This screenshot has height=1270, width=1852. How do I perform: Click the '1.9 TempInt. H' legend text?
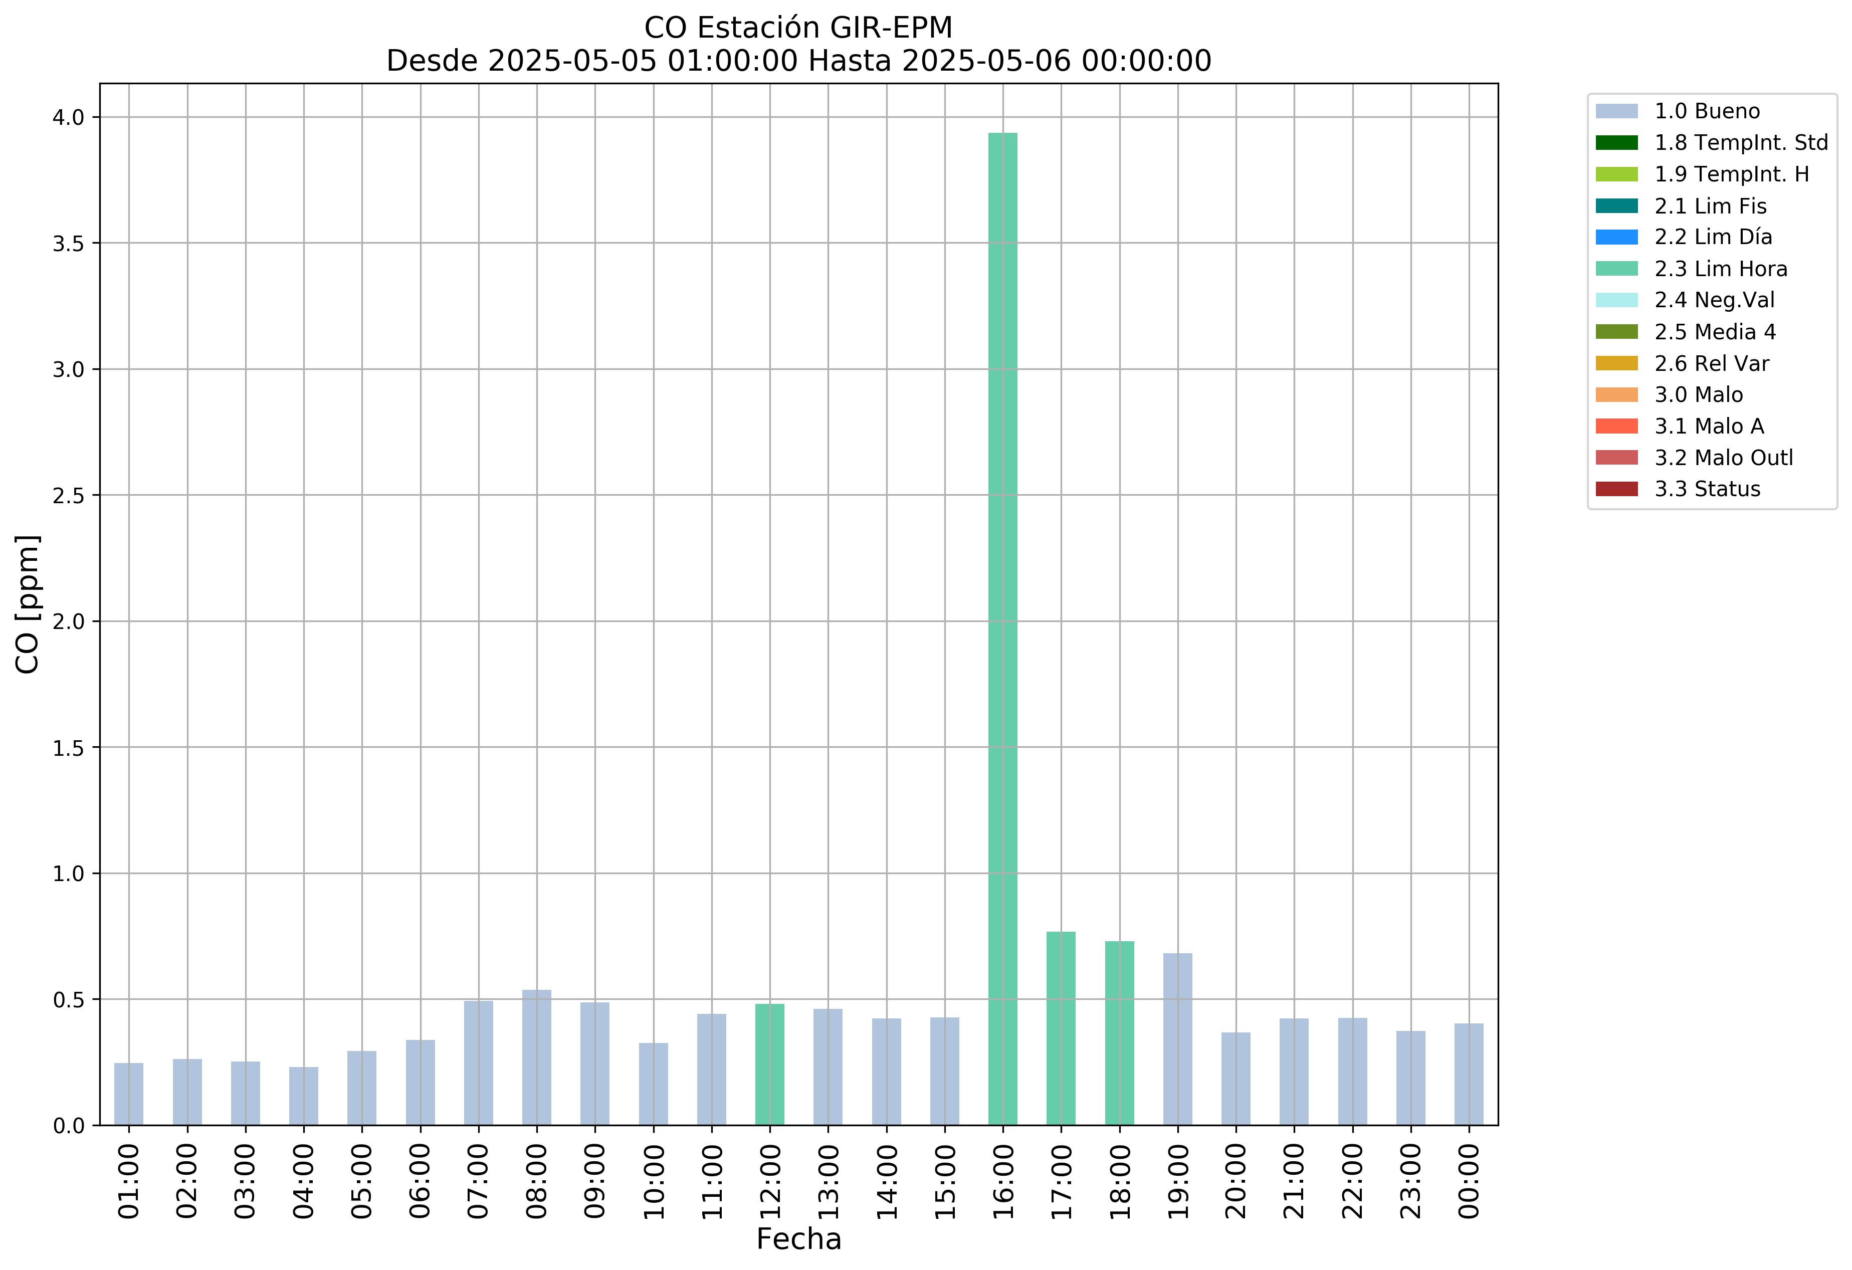pyautogui.click(x=1733, y=174)
